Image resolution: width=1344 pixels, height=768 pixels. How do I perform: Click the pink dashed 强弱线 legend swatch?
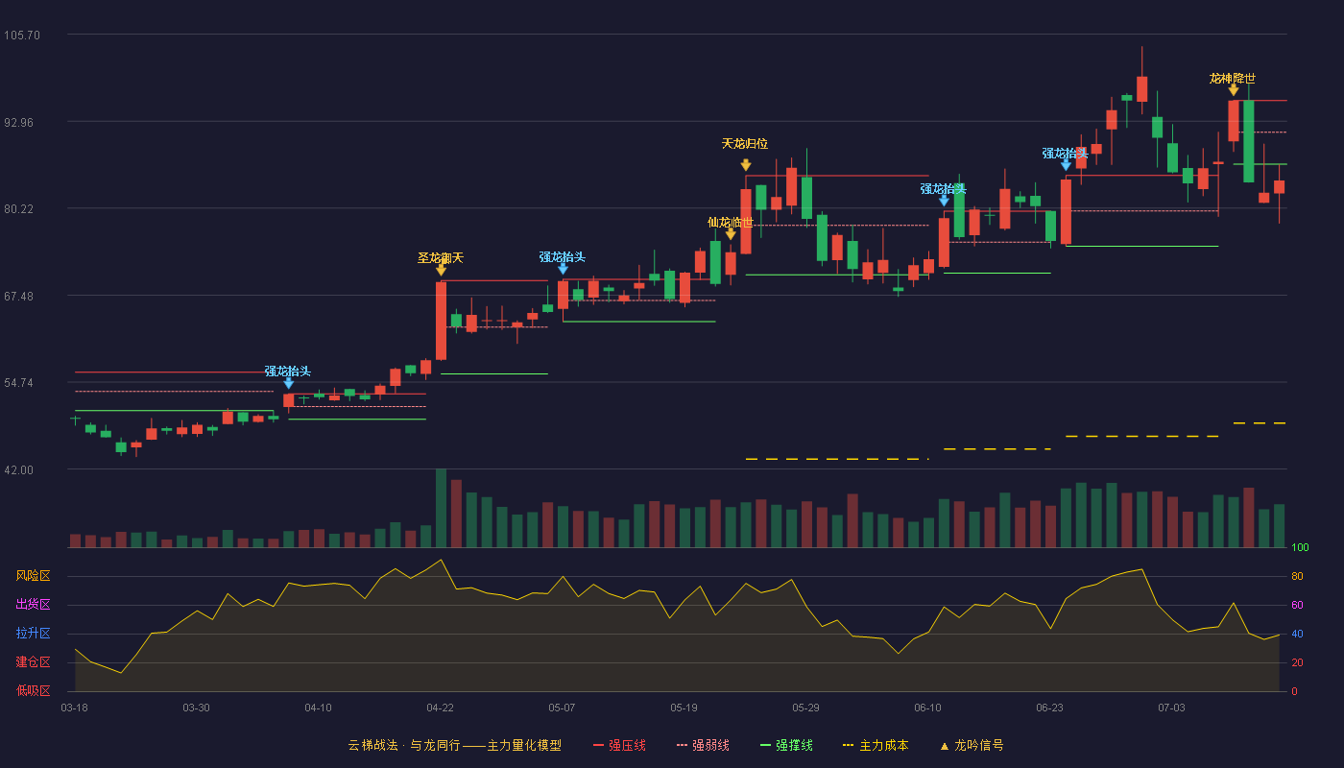(682, 745)
